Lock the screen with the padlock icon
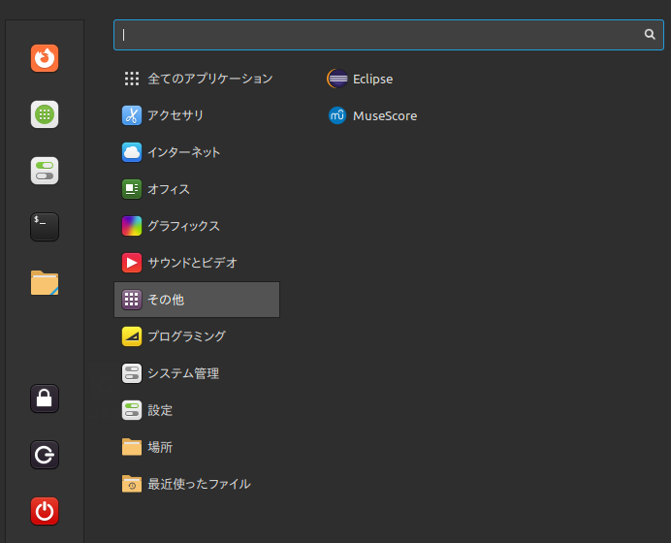Viewport: 671px width, 543px height. coord(45,399)
